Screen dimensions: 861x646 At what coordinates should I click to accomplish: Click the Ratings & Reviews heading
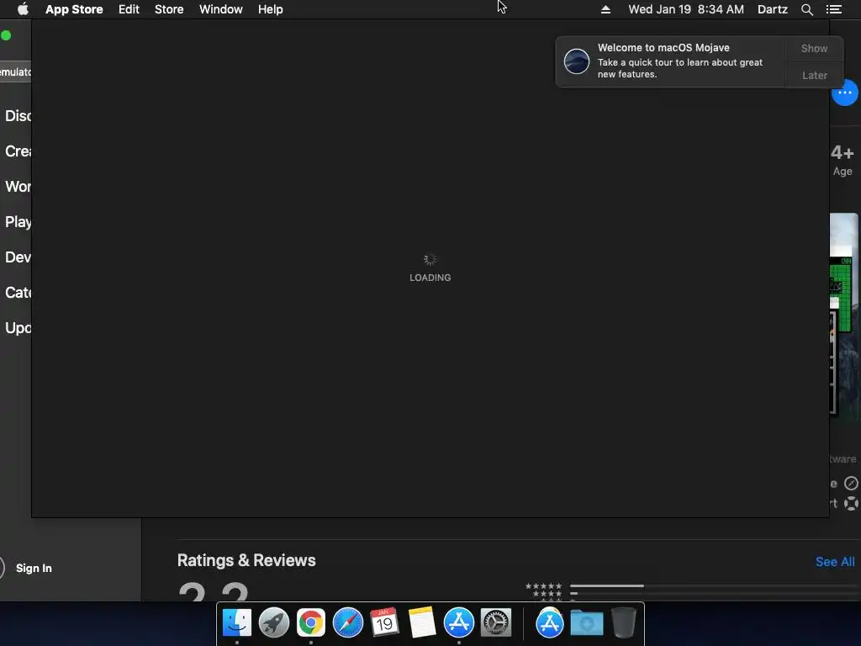(x=246, y=560)
